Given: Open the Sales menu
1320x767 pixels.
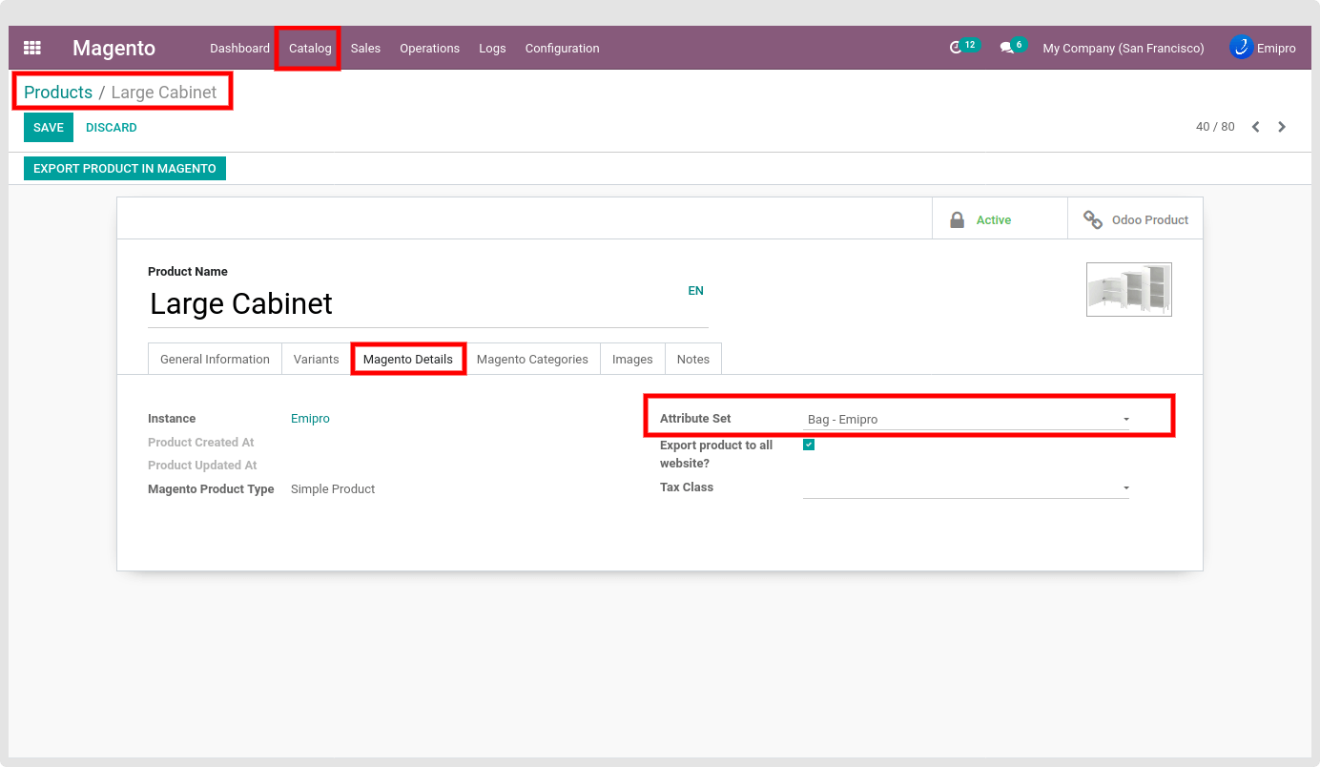Looking at the screenshot, I should point(365,48).
